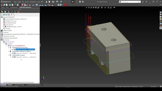This screenshot has width=162, height=91.
Task: Collapse the Mac 1 position node
Action: click(6, 46)
